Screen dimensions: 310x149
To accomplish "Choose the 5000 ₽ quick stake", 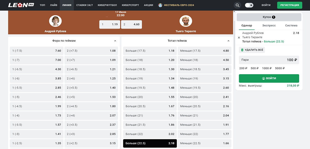I will pyautogui.click(x=280, y=68).
